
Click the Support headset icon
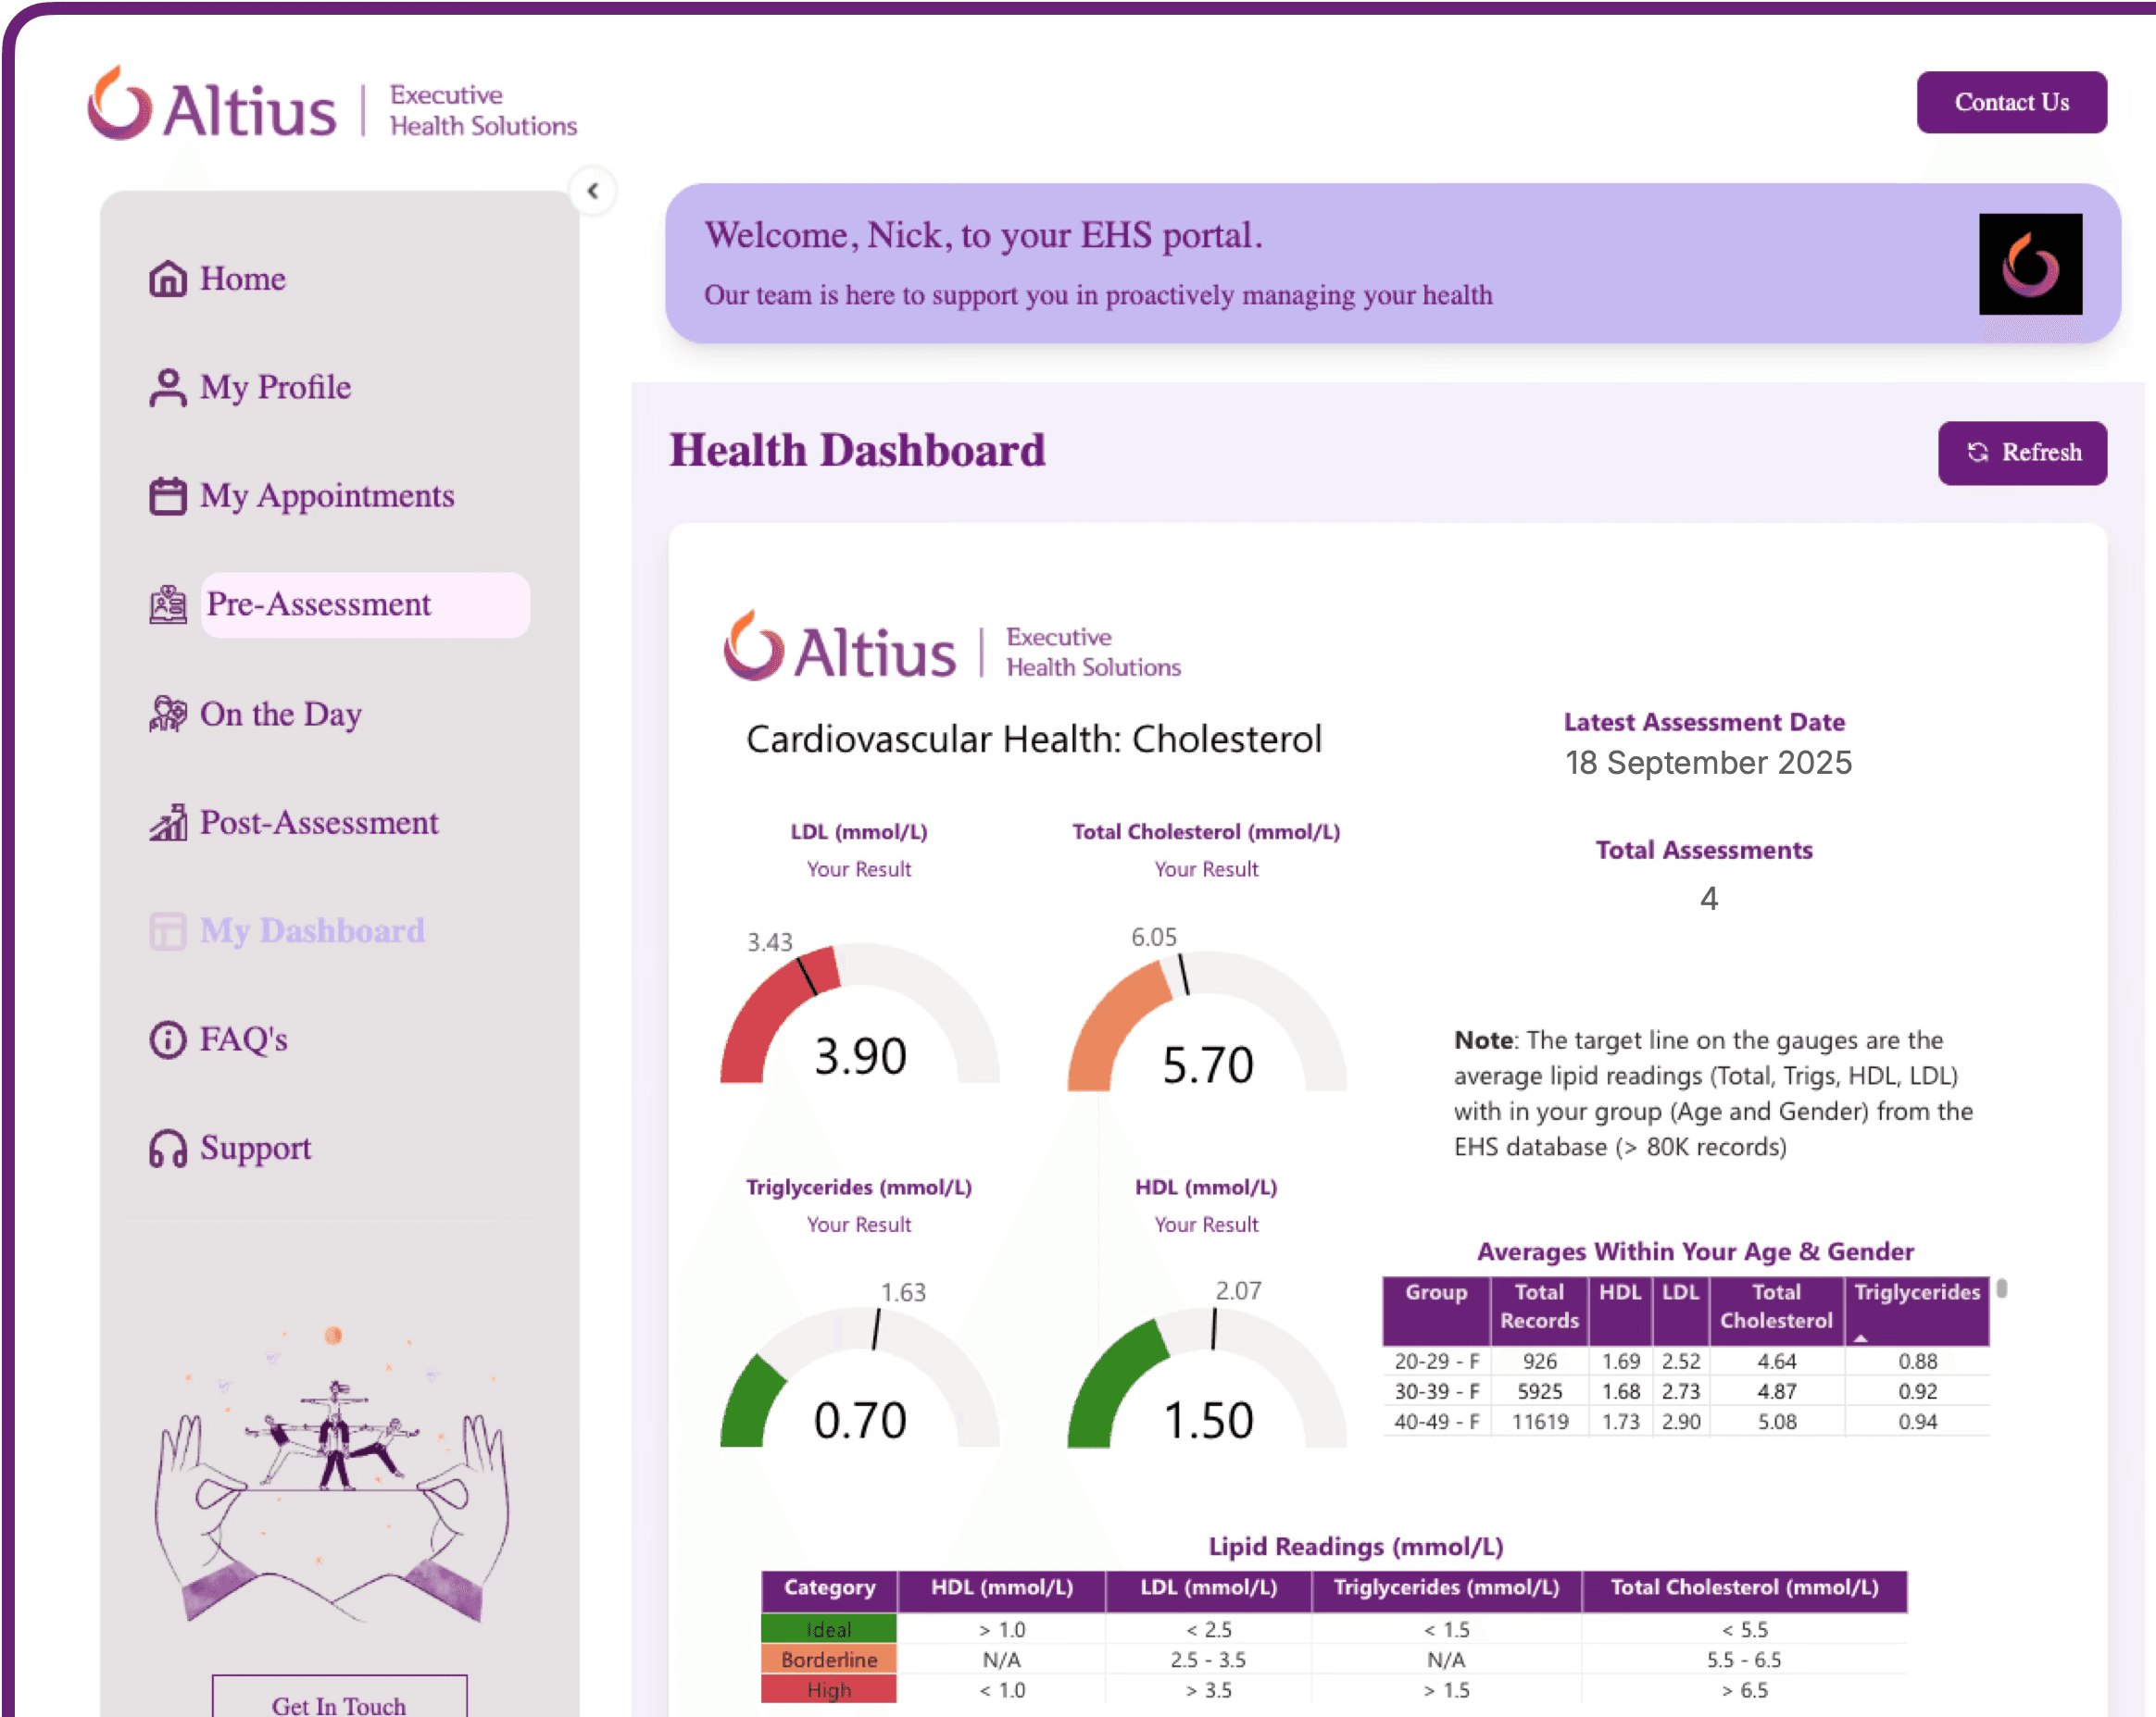coord(167,1149)
